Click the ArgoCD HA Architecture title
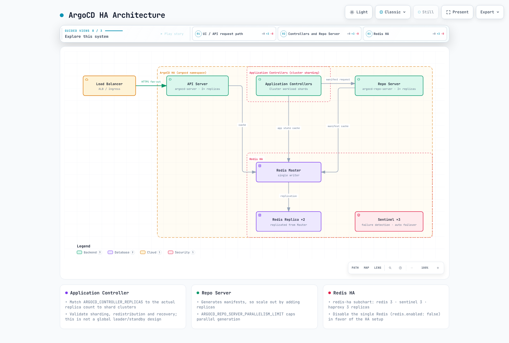The height and width of the screenshot is (343, 509). pyautogui.click(x=117, y=15)
